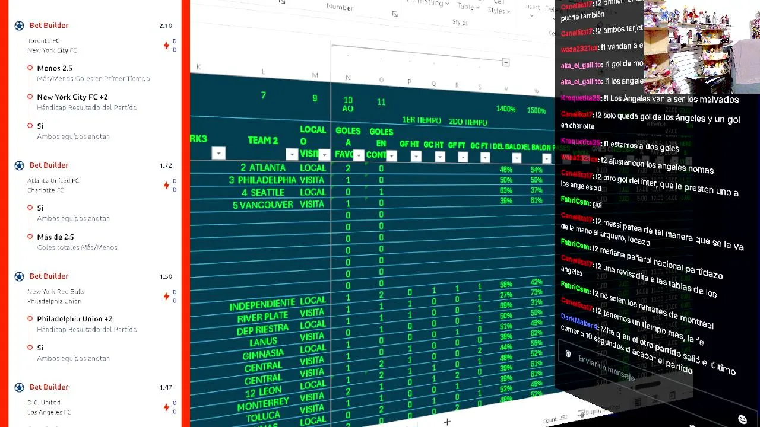This screenshot has width=760, height=427.
Task: Select the INDEPENDIENTE cell
Action: tap(262, 305)
